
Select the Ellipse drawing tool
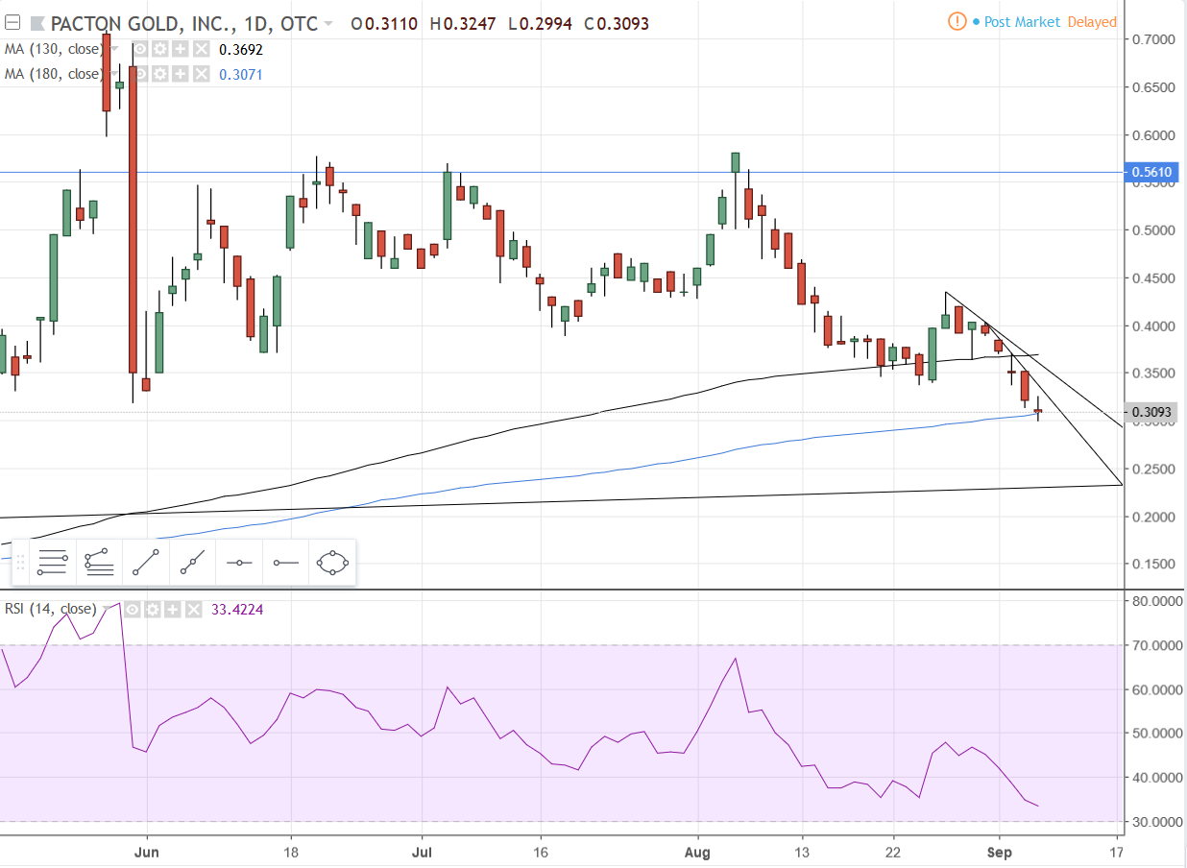coord(332,564)
